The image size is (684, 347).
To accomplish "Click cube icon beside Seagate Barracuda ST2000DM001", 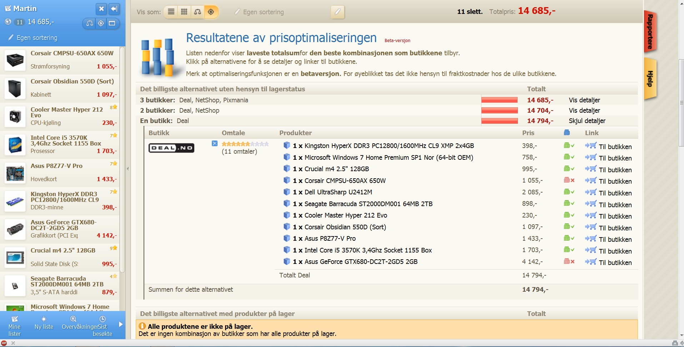I will tap(286, 204).
